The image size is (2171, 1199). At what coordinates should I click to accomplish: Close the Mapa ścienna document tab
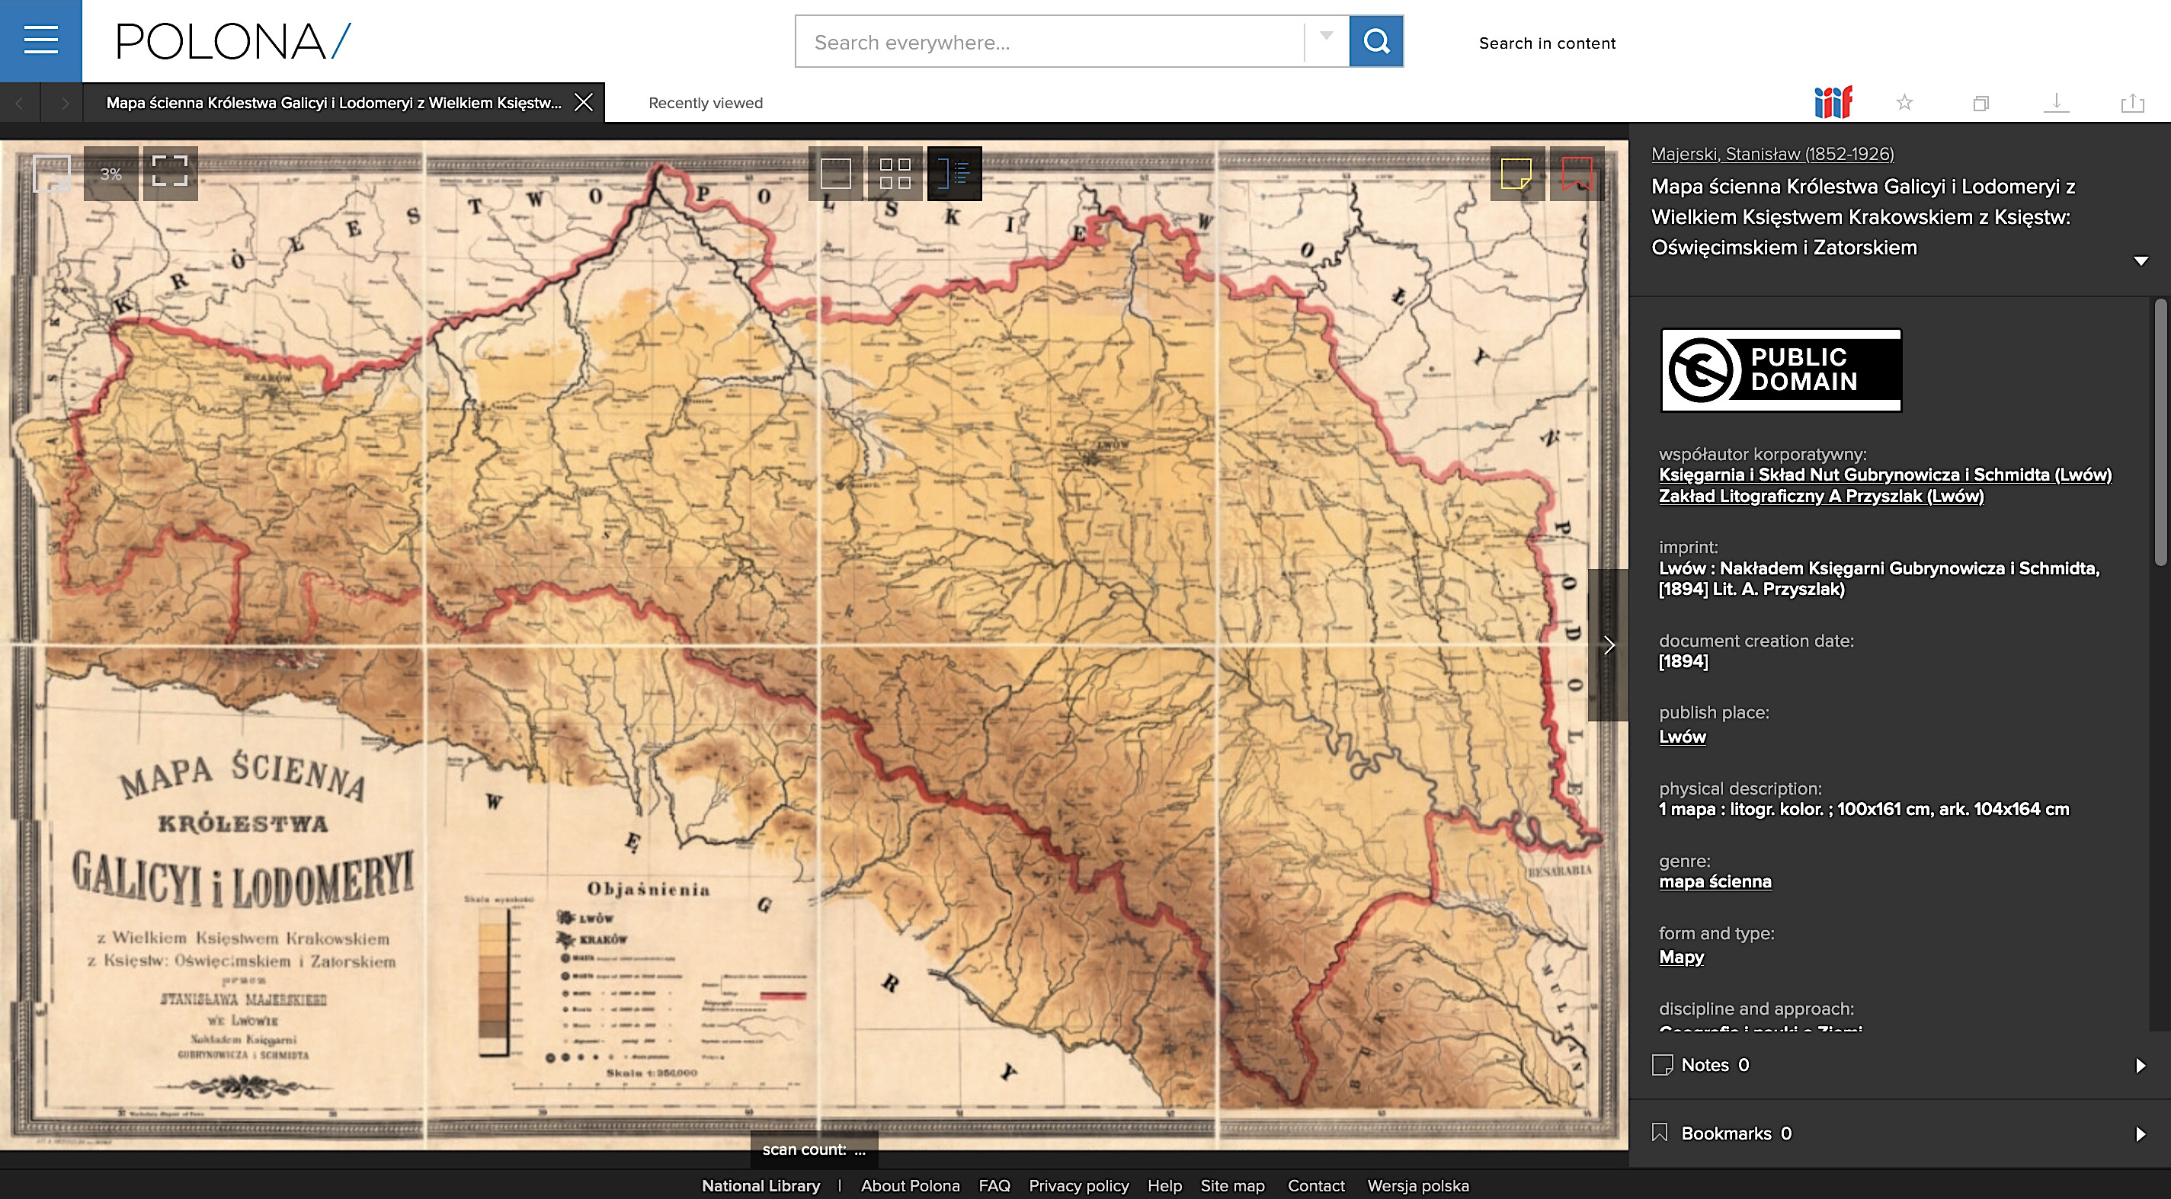(x=583, y=103)
